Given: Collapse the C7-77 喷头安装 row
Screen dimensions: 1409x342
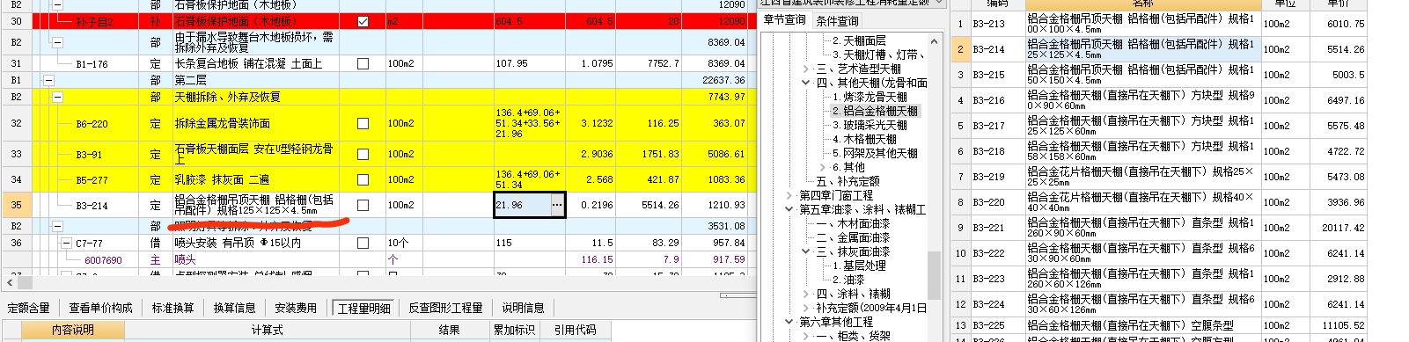Looking at the screenshot, I should 67,243.
